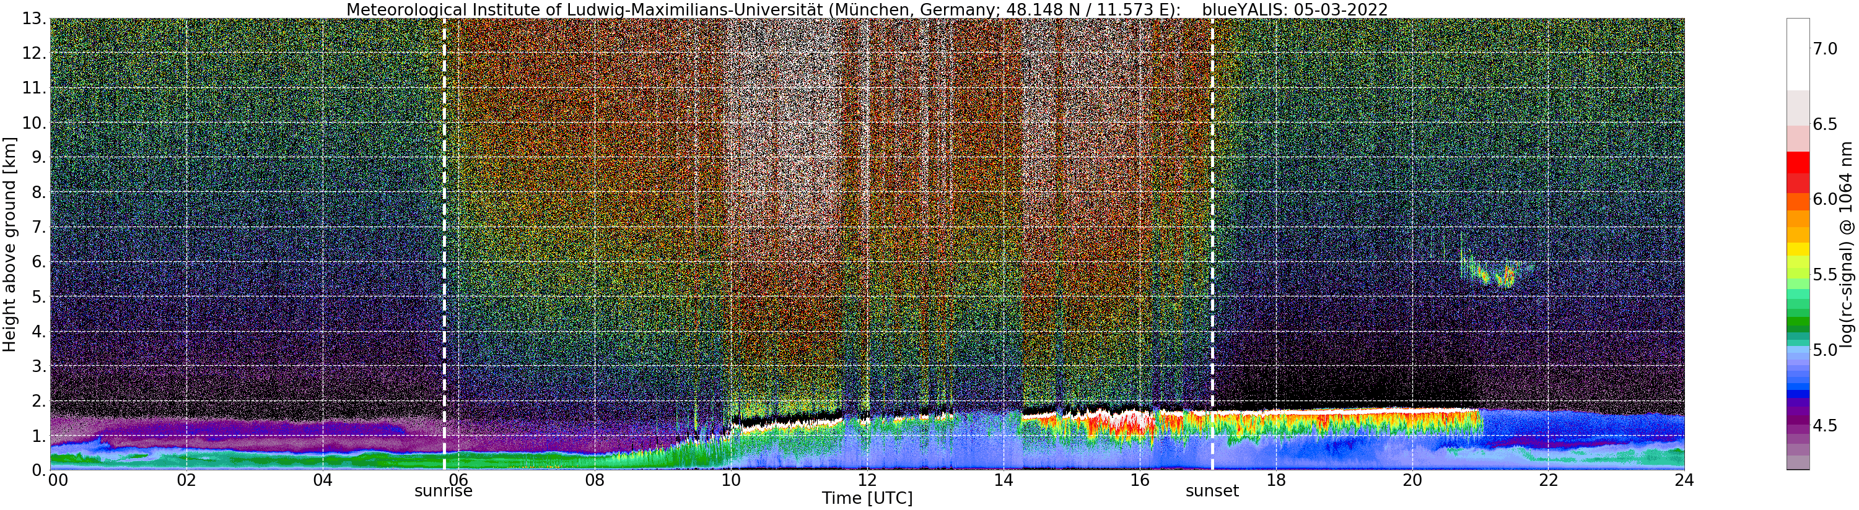Click the x-axis tick label '08'
The height and width of the screenshot is (510, 1859).
(595, 480)
